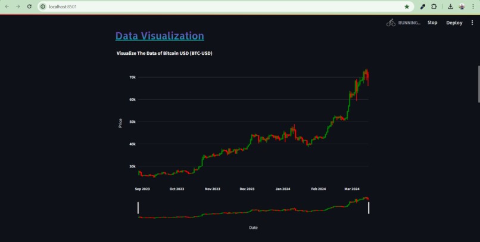Screen dimensions: 480x242
Task: Click the Dec 2023 date label
Action: (x=247, y=189)
